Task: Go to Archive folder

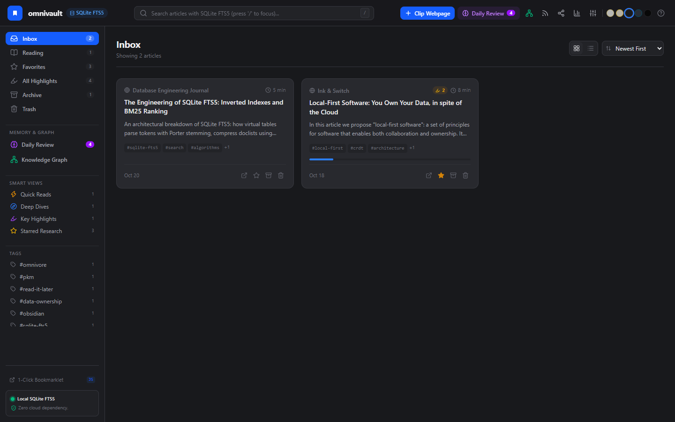Action: click(52, 95)
